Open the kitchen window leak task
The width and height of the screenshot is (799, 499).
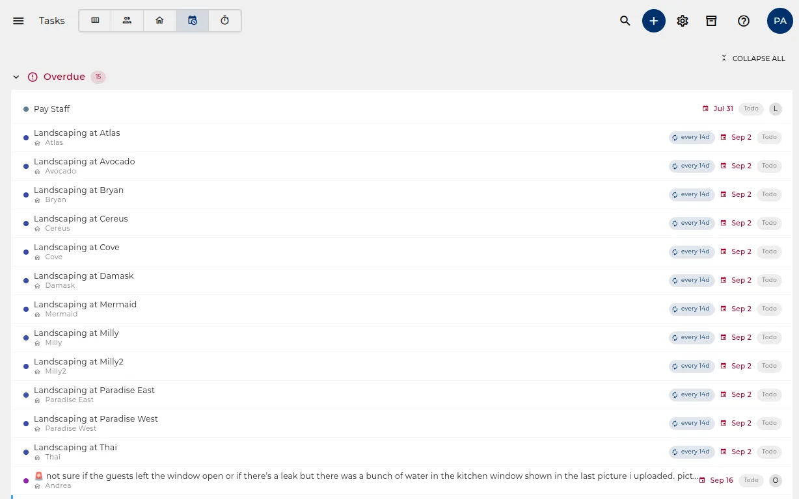(401, 480)
